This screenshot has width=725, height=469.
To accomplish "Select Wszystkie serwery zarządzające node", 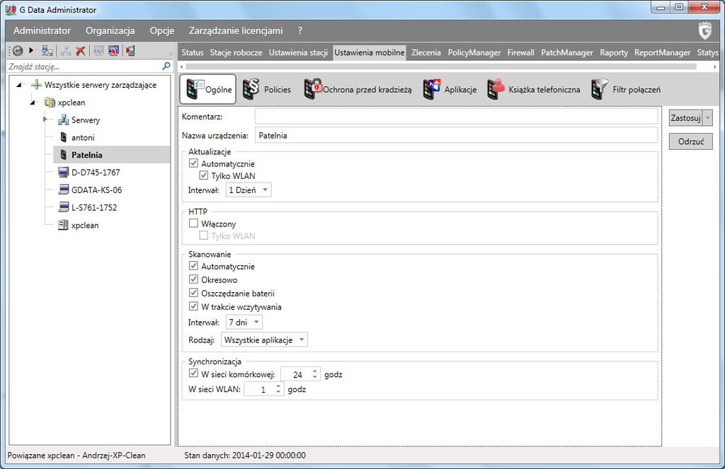I will [101, 85].
